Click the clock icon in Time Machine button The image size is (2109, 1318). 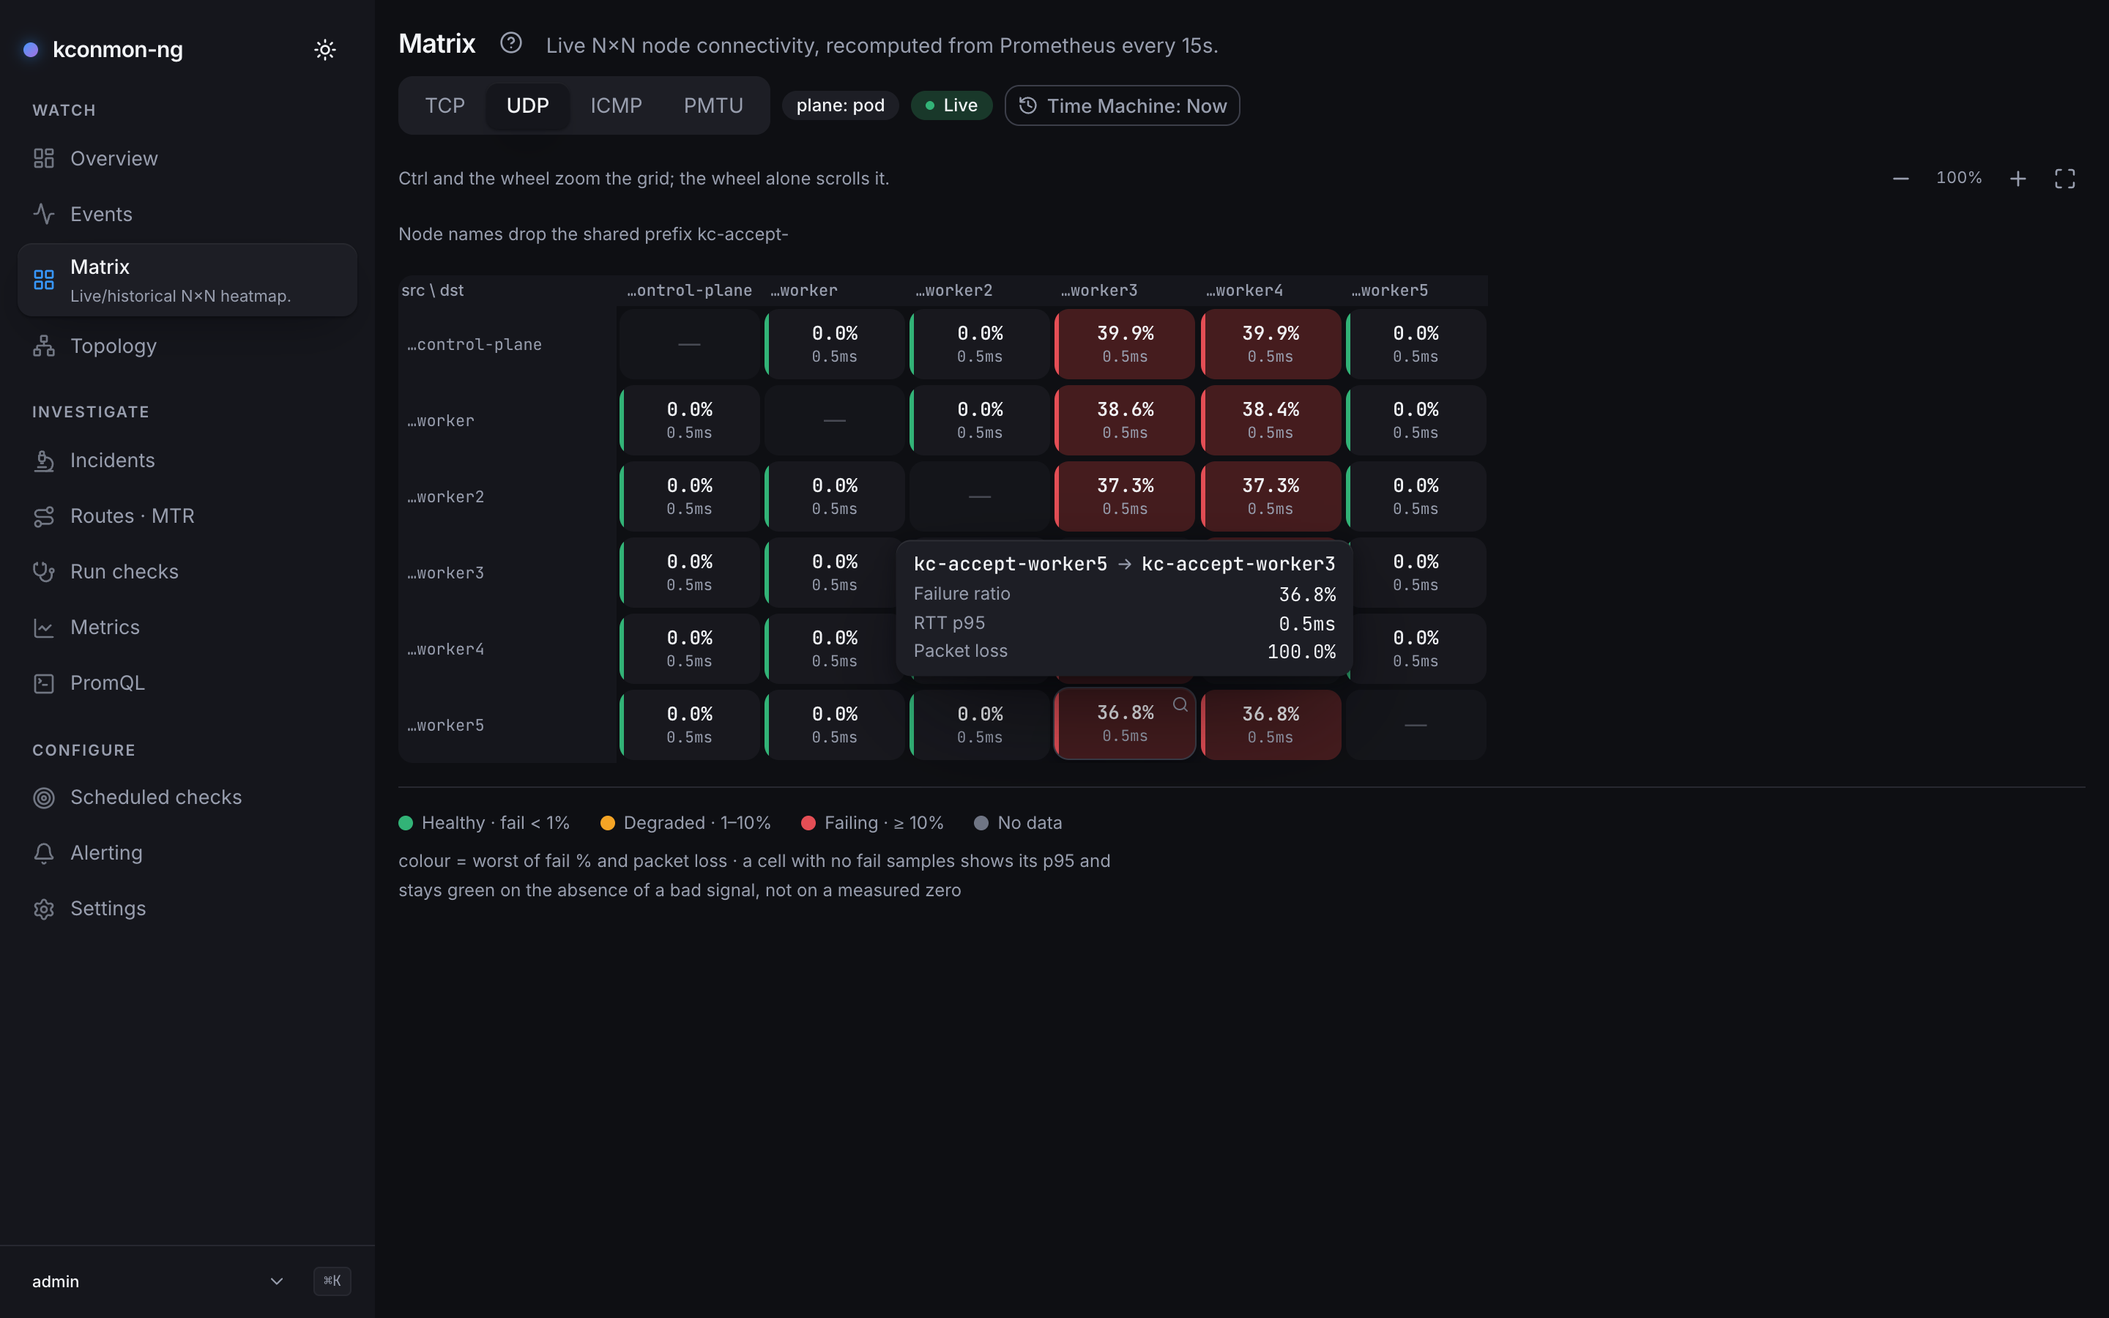click(1028, 105)
